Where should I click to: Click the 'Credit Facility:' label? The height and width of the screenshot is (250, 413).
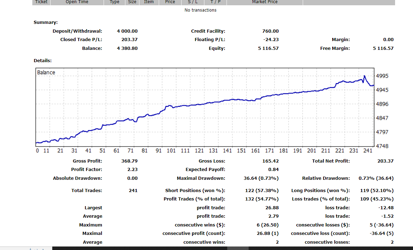click(208, 31)
